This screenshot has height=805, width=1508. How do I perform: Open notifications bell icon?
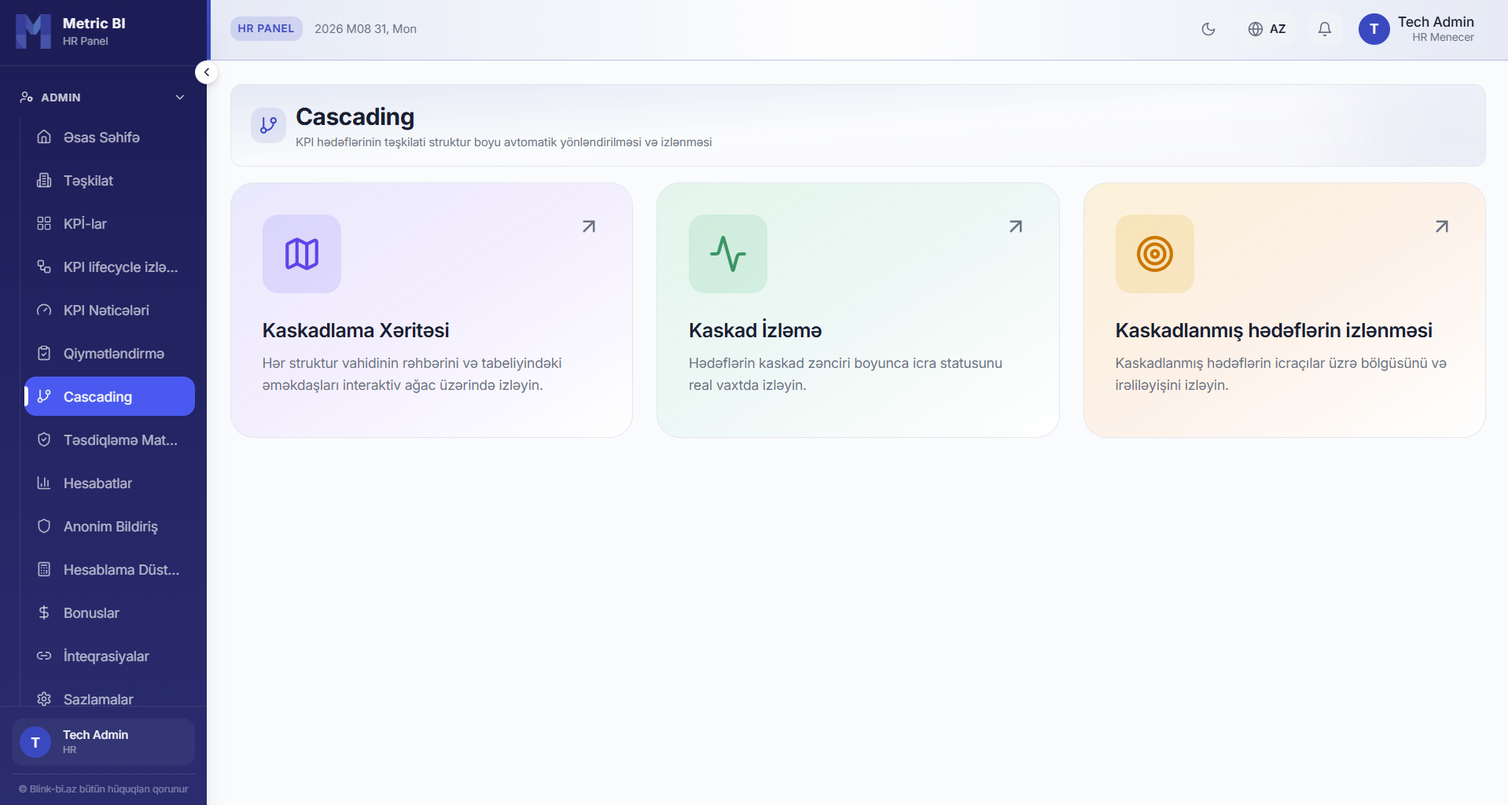(x=1325, y=29)
